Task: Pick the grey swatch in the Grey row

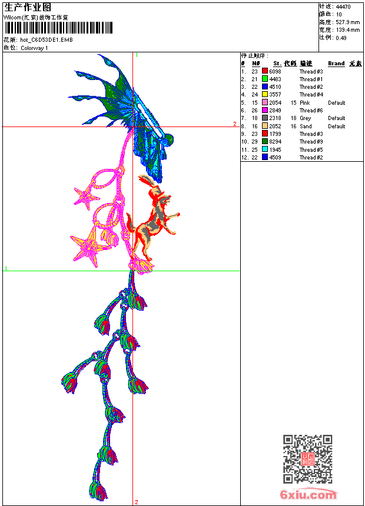Action: click(265, 118)
